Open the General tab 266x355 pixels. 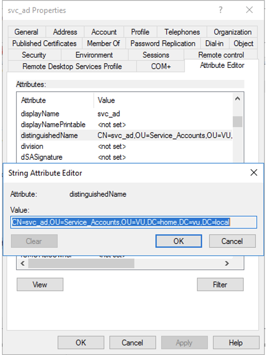pos(26,32)
